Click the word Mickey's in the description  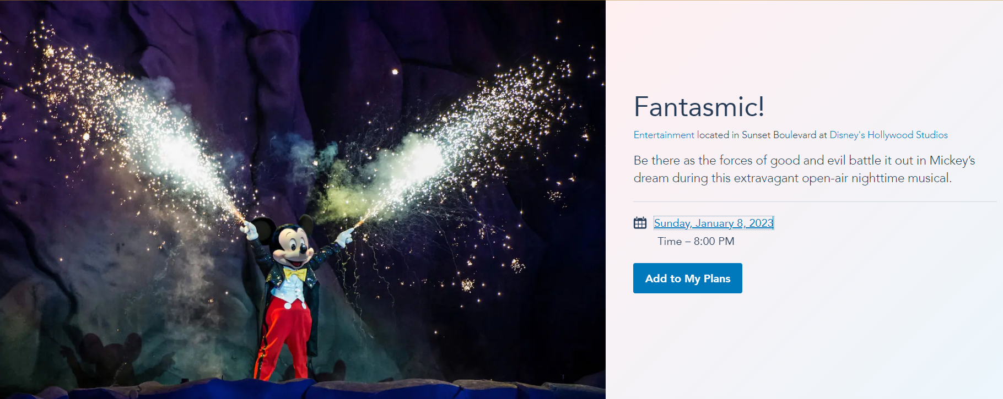click(952, 160)
